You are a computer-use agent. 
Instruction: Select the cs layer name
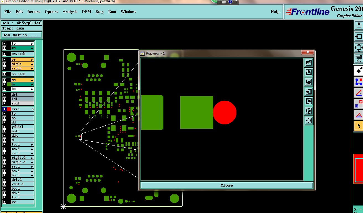pos(22,60)
